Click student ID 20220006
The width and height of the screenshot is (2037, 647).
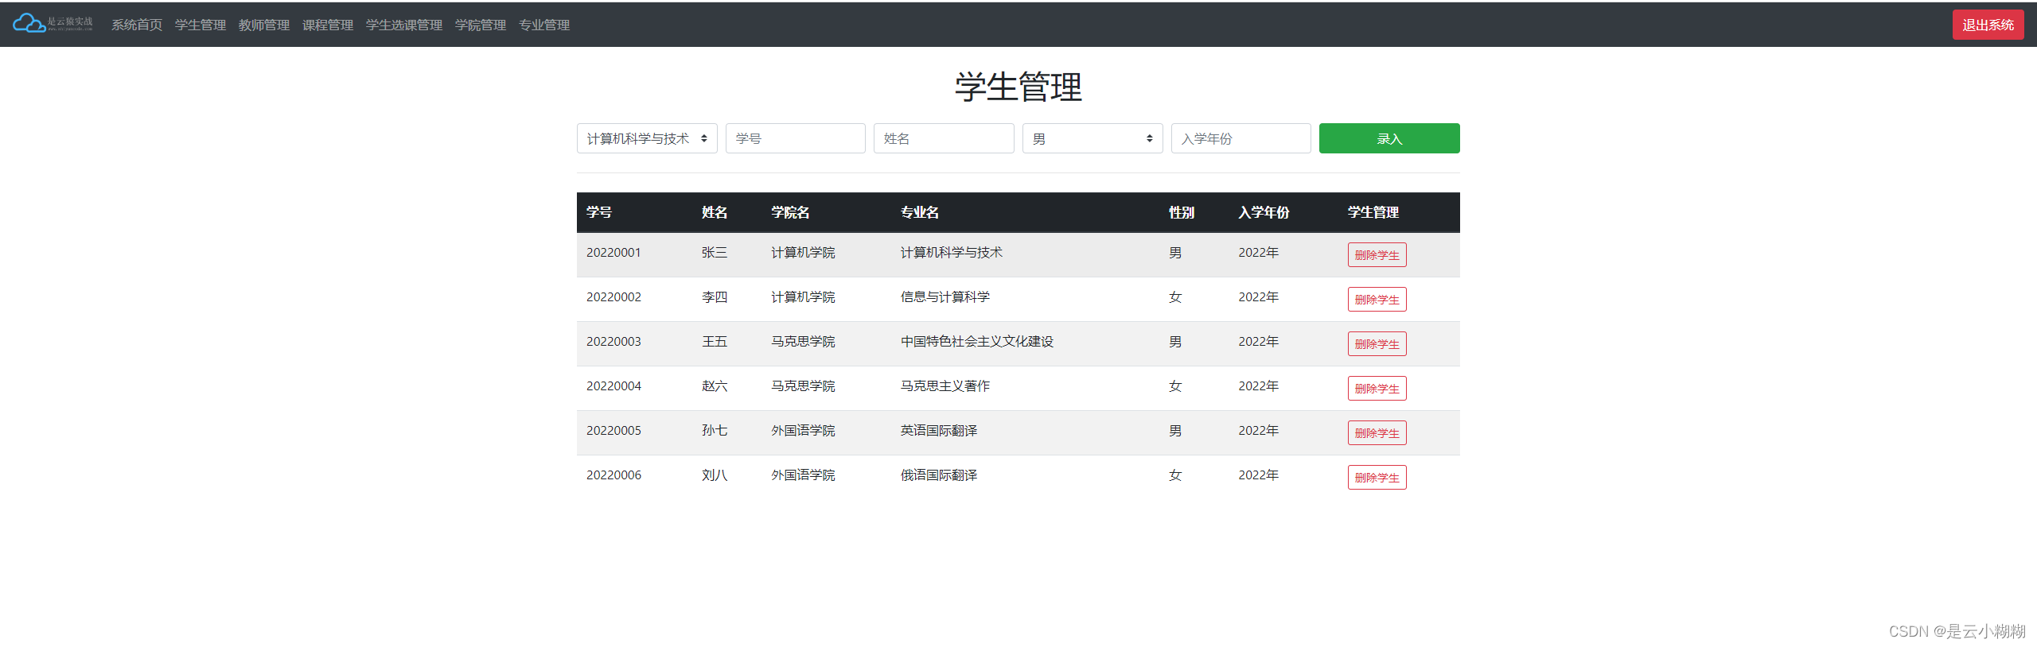[x=613, y=475]
